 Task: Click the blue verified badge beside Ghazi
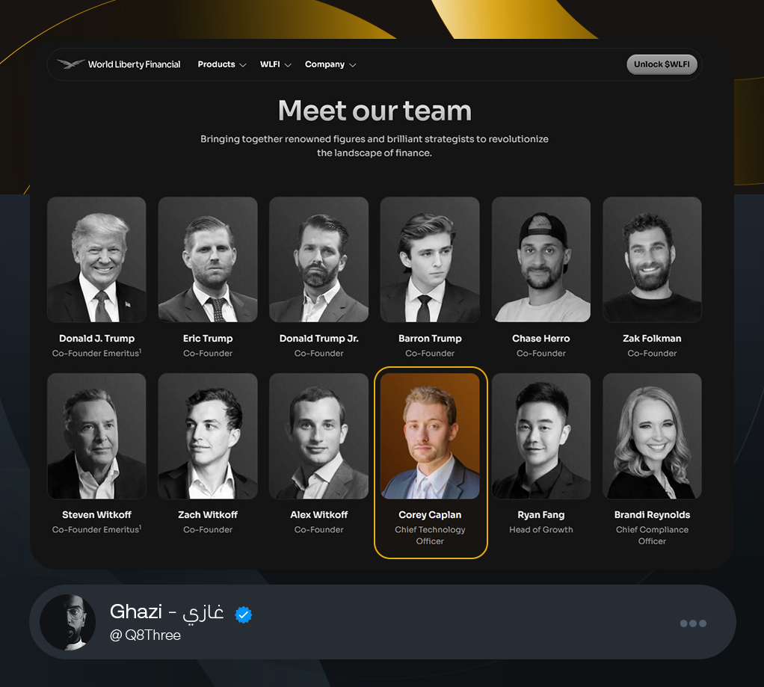point(243,614)
